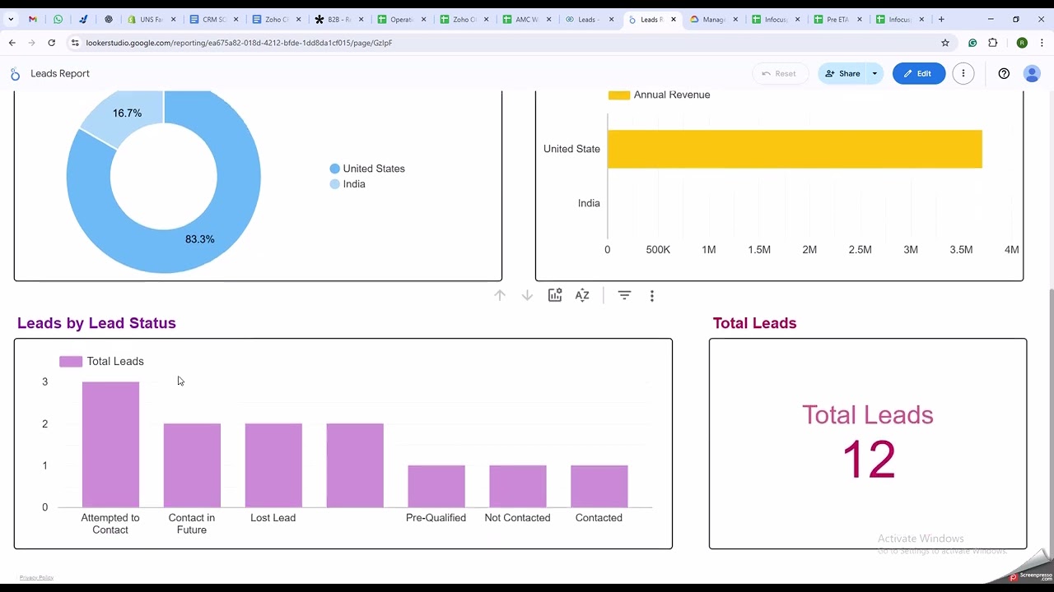Click the Leads Report title
The image size is (1054, 592).
pyautogui.click(x=60, y=73)
